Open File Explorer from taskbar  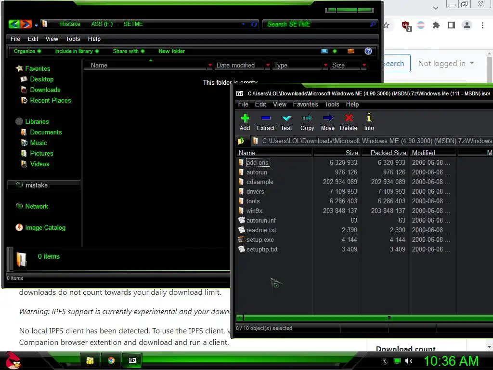(90, 360)
